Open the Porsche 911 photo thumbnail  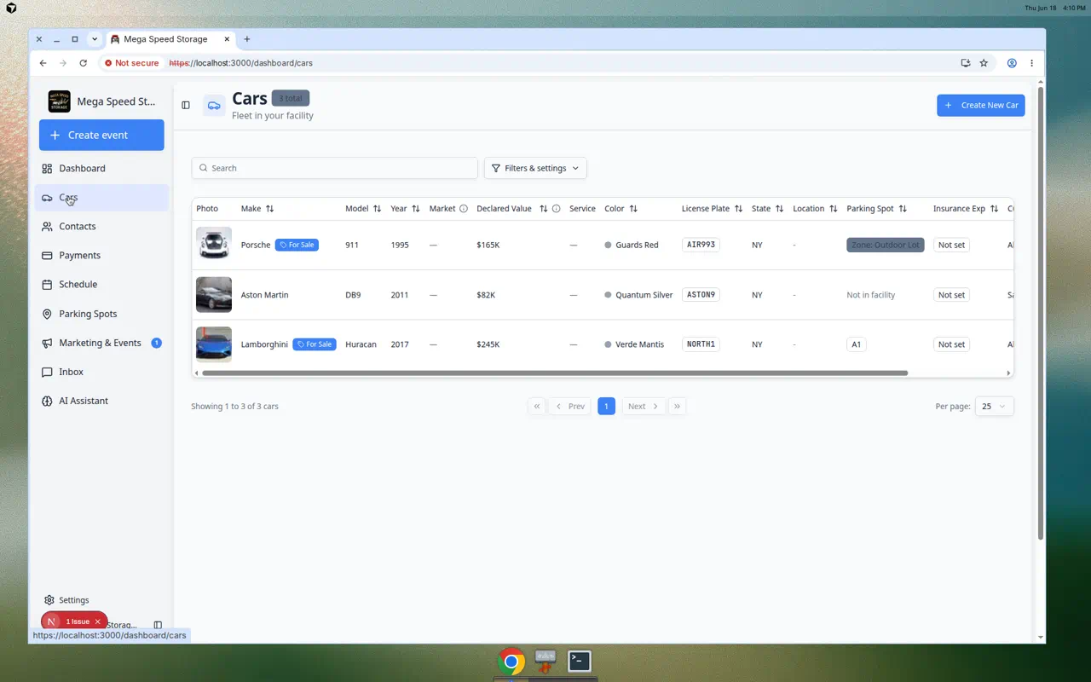click(x=214, y=245)
